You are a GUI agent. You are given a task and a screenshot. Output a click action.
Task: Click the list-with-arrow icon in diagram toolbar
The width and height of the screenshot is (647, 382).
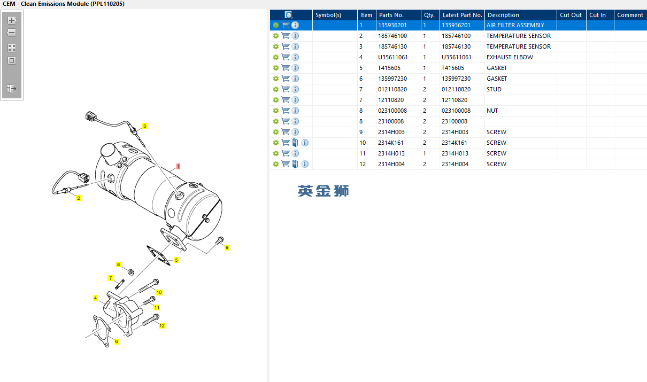point(12,89)
